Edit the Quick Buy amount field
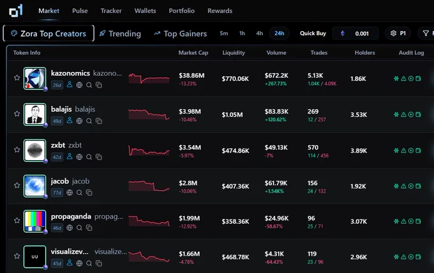Image resolution: width=434 pixels, height=273 pixels. tap(355, 33)
